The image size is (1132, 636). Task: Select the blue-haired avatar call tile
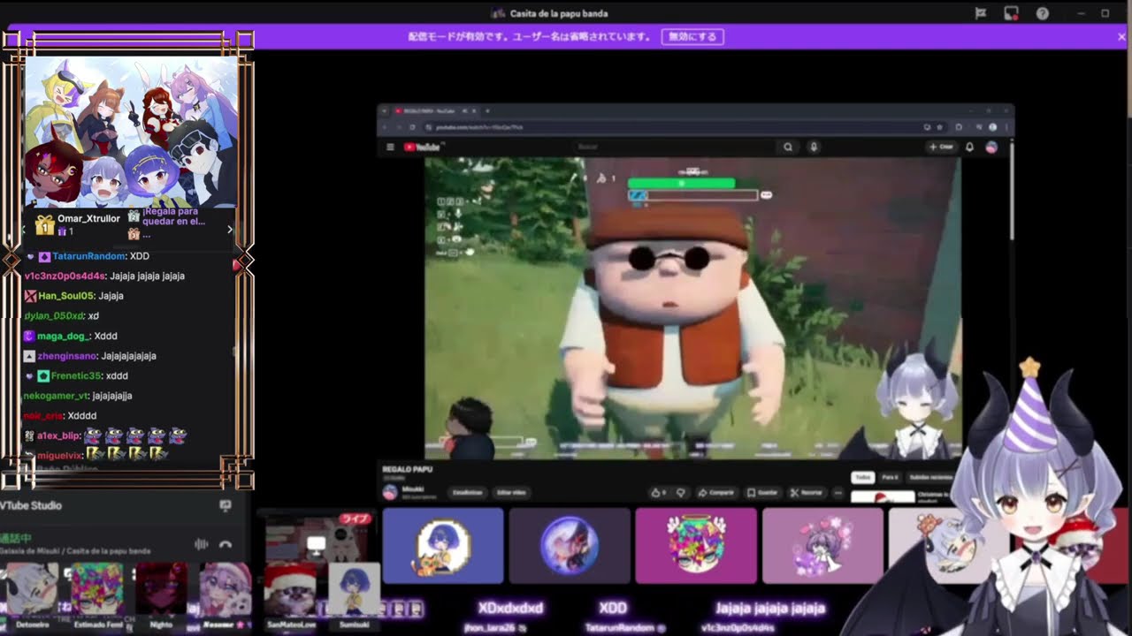click(x=442, y=545)
